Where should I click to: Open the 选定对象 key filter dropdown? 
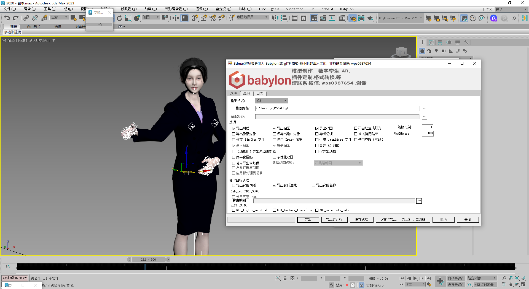[x=482, y=278]
